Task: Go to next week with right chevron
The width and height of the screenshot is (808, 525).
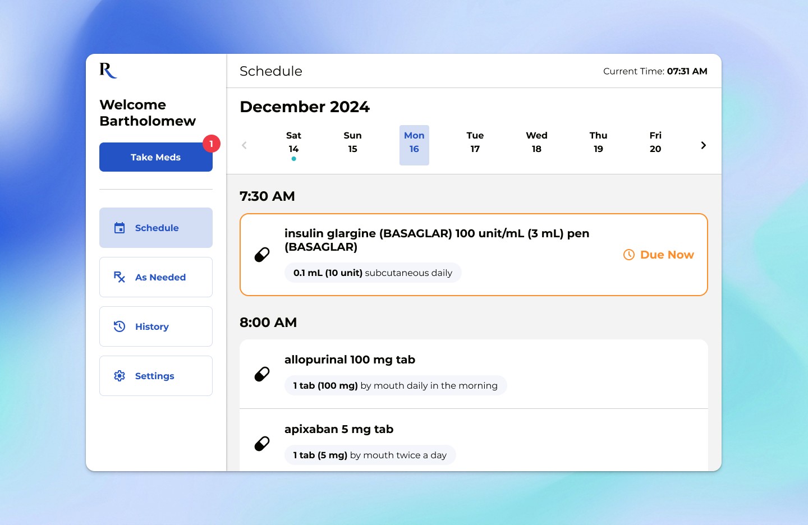Action: 704,145
